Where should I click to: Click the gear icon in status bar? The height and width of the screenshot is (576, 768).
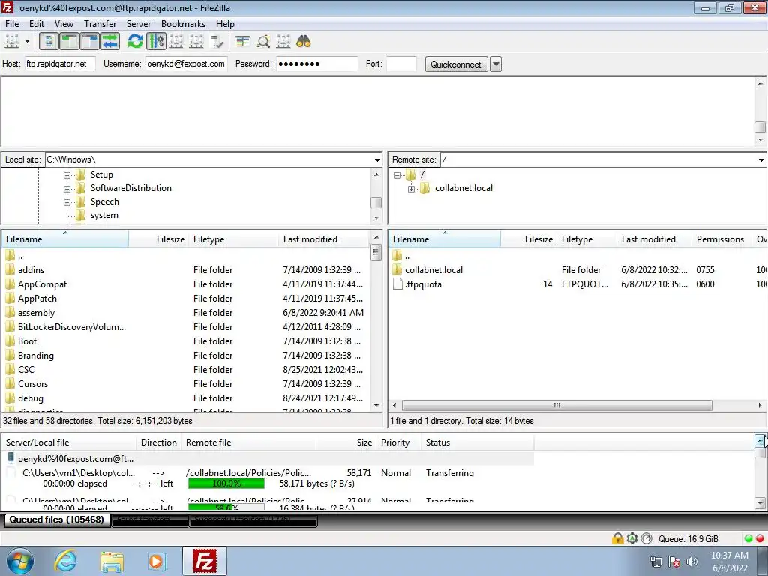coord(631,538)
